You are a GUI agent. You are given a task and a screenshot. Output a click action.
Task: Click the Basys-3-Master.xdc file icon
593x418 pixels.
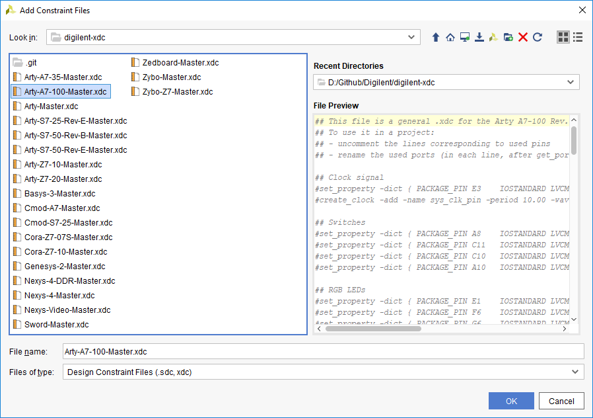pos(17,194)
